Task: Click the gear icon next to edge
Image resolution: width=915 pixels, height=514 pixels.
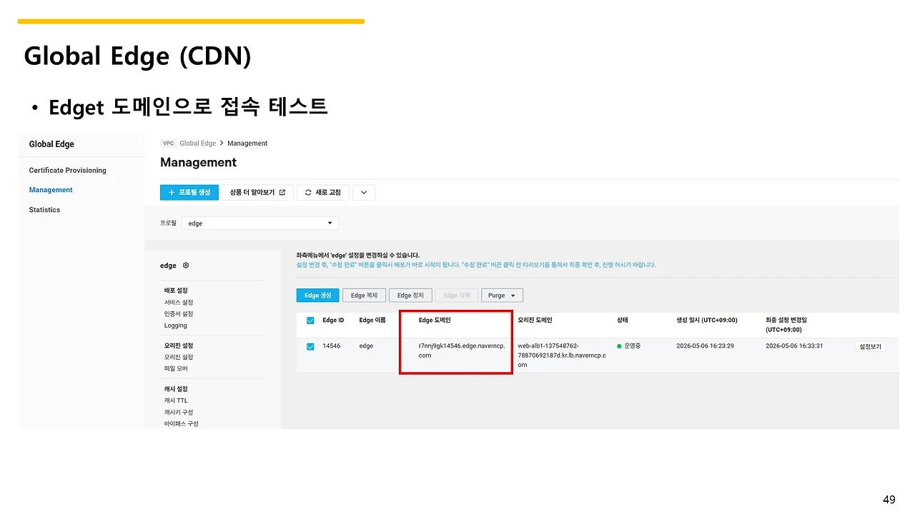Action: click(x=186, y=266)
